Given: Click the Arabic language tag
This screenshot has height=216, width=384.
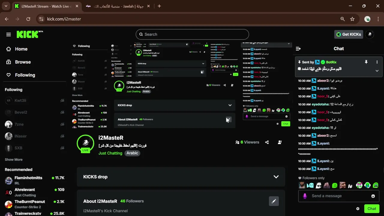Looking at the screenshot, I should [132, 153].
